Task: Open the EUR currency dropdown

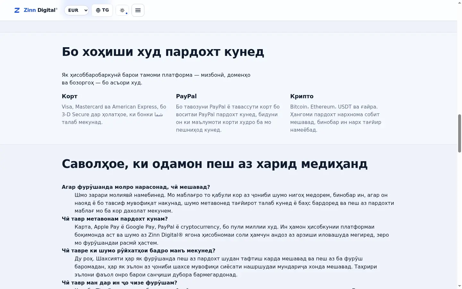Action: point(77,10)
